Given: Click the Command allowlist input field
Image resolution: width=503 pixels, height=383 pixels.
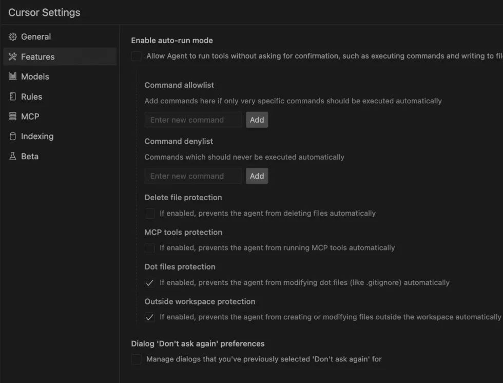Looking at the screenshot, I should coord(193,120).
